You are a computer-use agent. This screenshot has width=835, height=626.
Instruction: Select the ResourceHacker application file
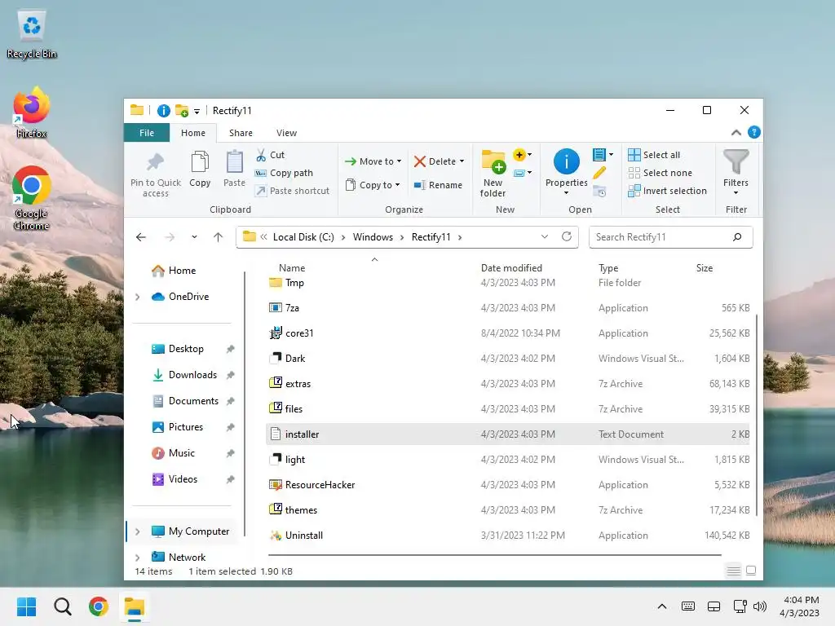[x=509, y=485]
